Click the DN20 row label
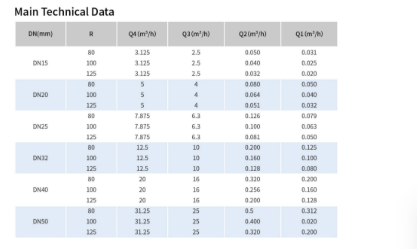The image size is (417, 249). coord(40,95)
